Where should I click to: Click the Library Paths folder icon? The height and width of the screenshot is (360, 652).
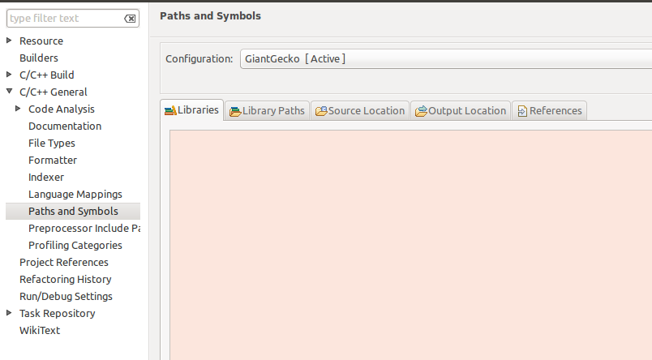(235, 111)
